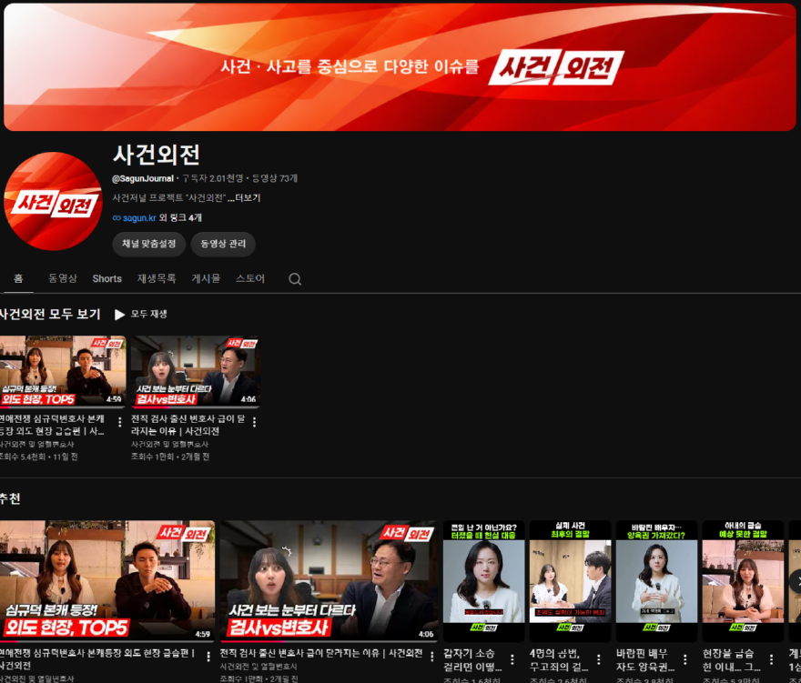Click title 바람핀 배우자도 양육권
The image size is (801, 683).
click(645, 660)
